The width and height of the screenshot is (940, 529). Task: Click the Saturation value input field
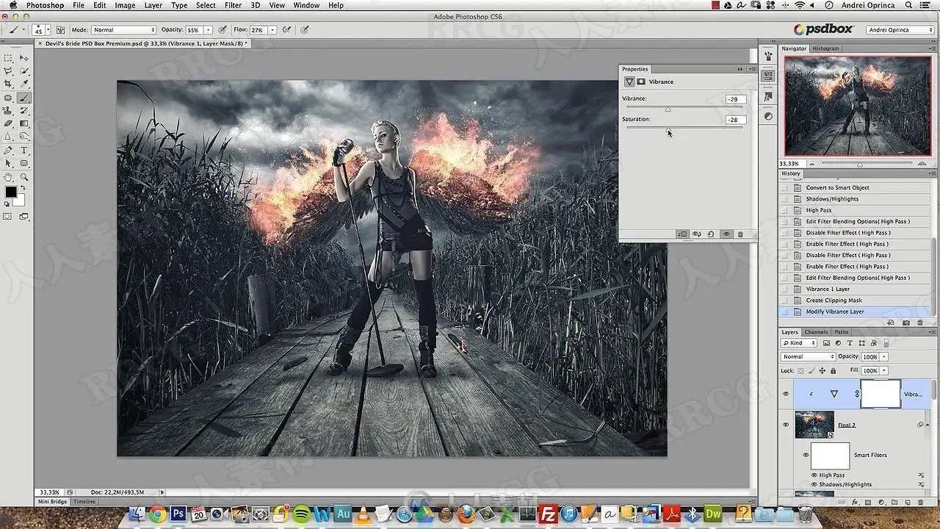(x=734, y=120)
